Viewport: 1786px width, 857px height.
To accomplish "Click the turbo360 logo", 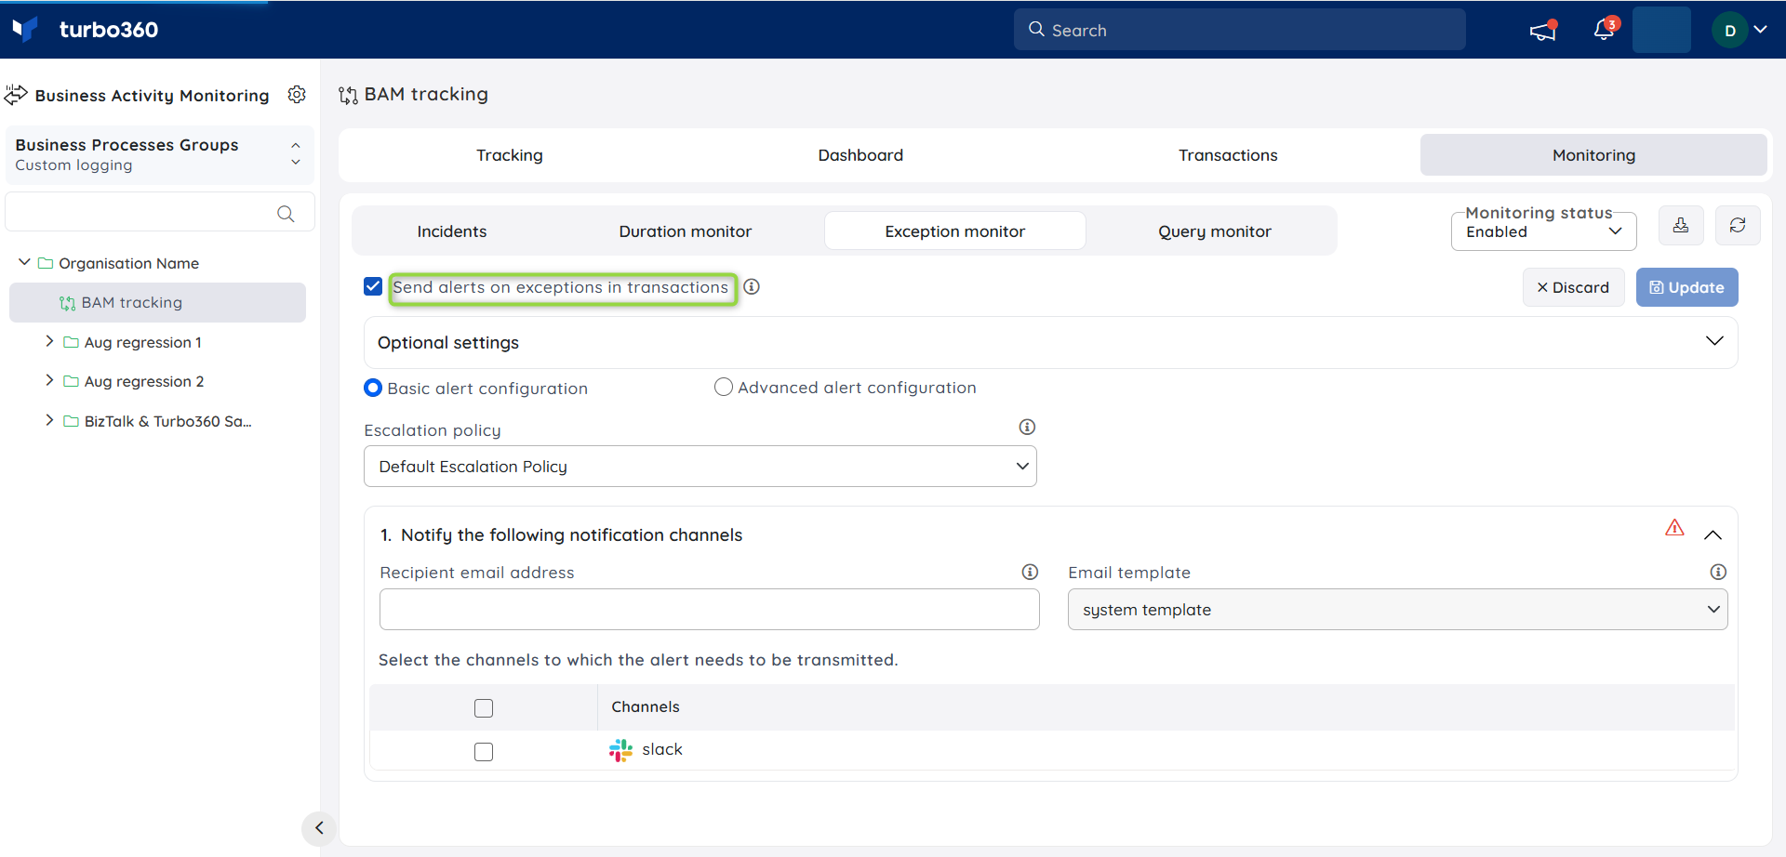I will [86, 30].
